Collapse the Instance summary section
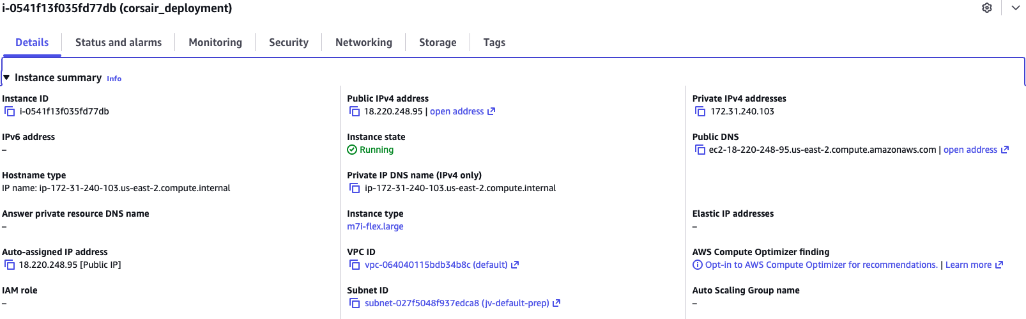Screen dimensions: 1026x319 tap(6, 77)
